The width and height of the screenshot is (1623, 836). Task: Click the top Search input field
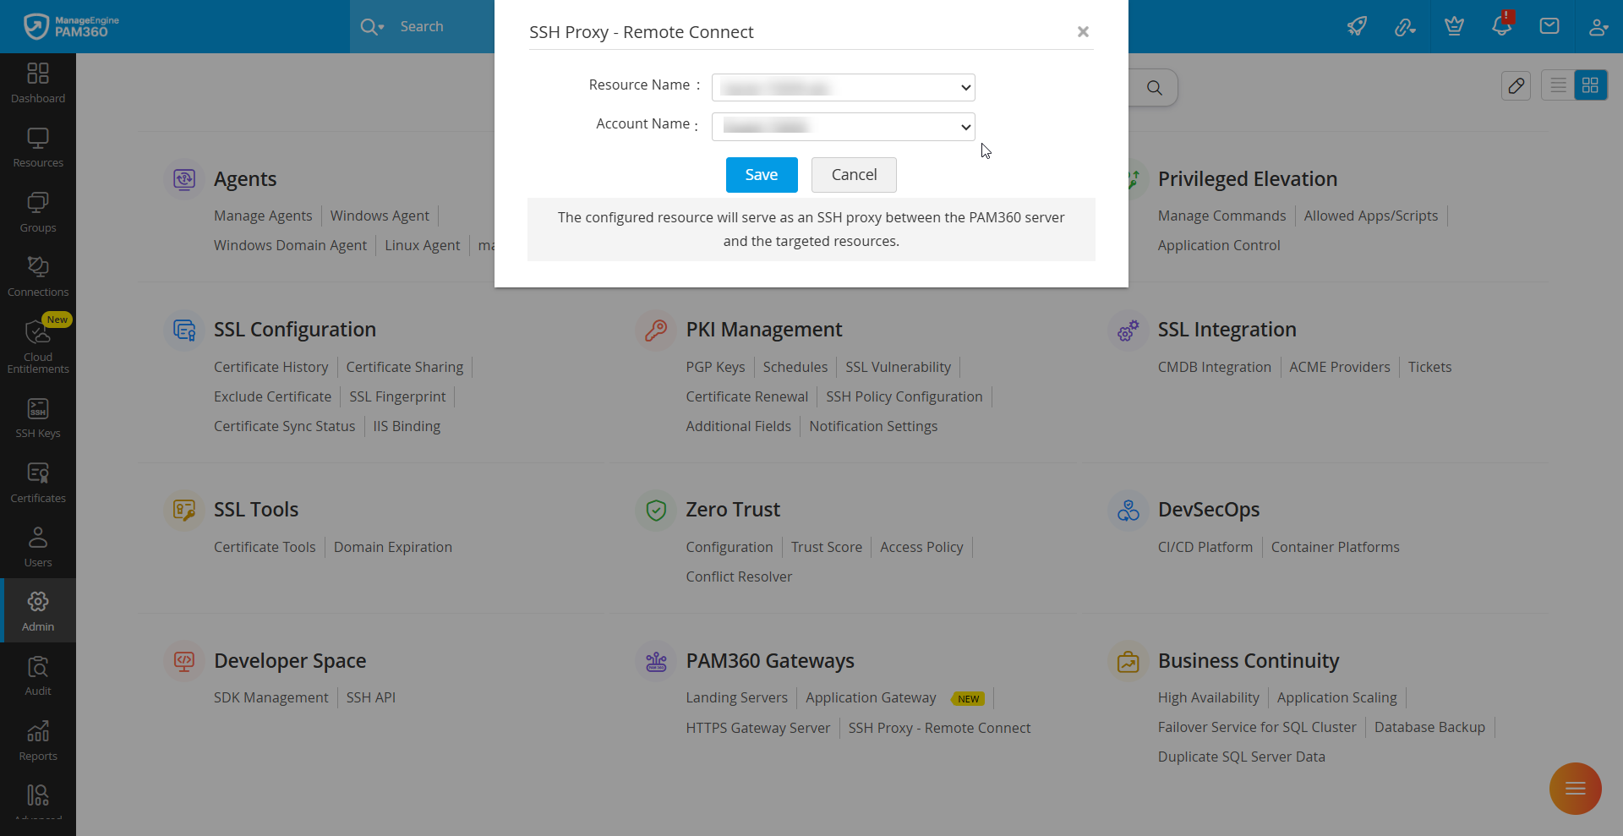click(440, 27)
